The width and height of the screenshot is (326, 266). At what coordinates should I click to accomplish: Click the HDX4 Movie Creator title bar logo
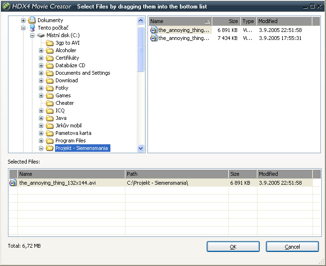pos(6,6)
